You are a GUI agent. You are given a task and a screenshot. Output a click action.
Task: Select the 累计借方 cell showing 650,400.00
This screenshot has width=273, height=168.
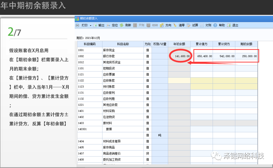(201, 56)
